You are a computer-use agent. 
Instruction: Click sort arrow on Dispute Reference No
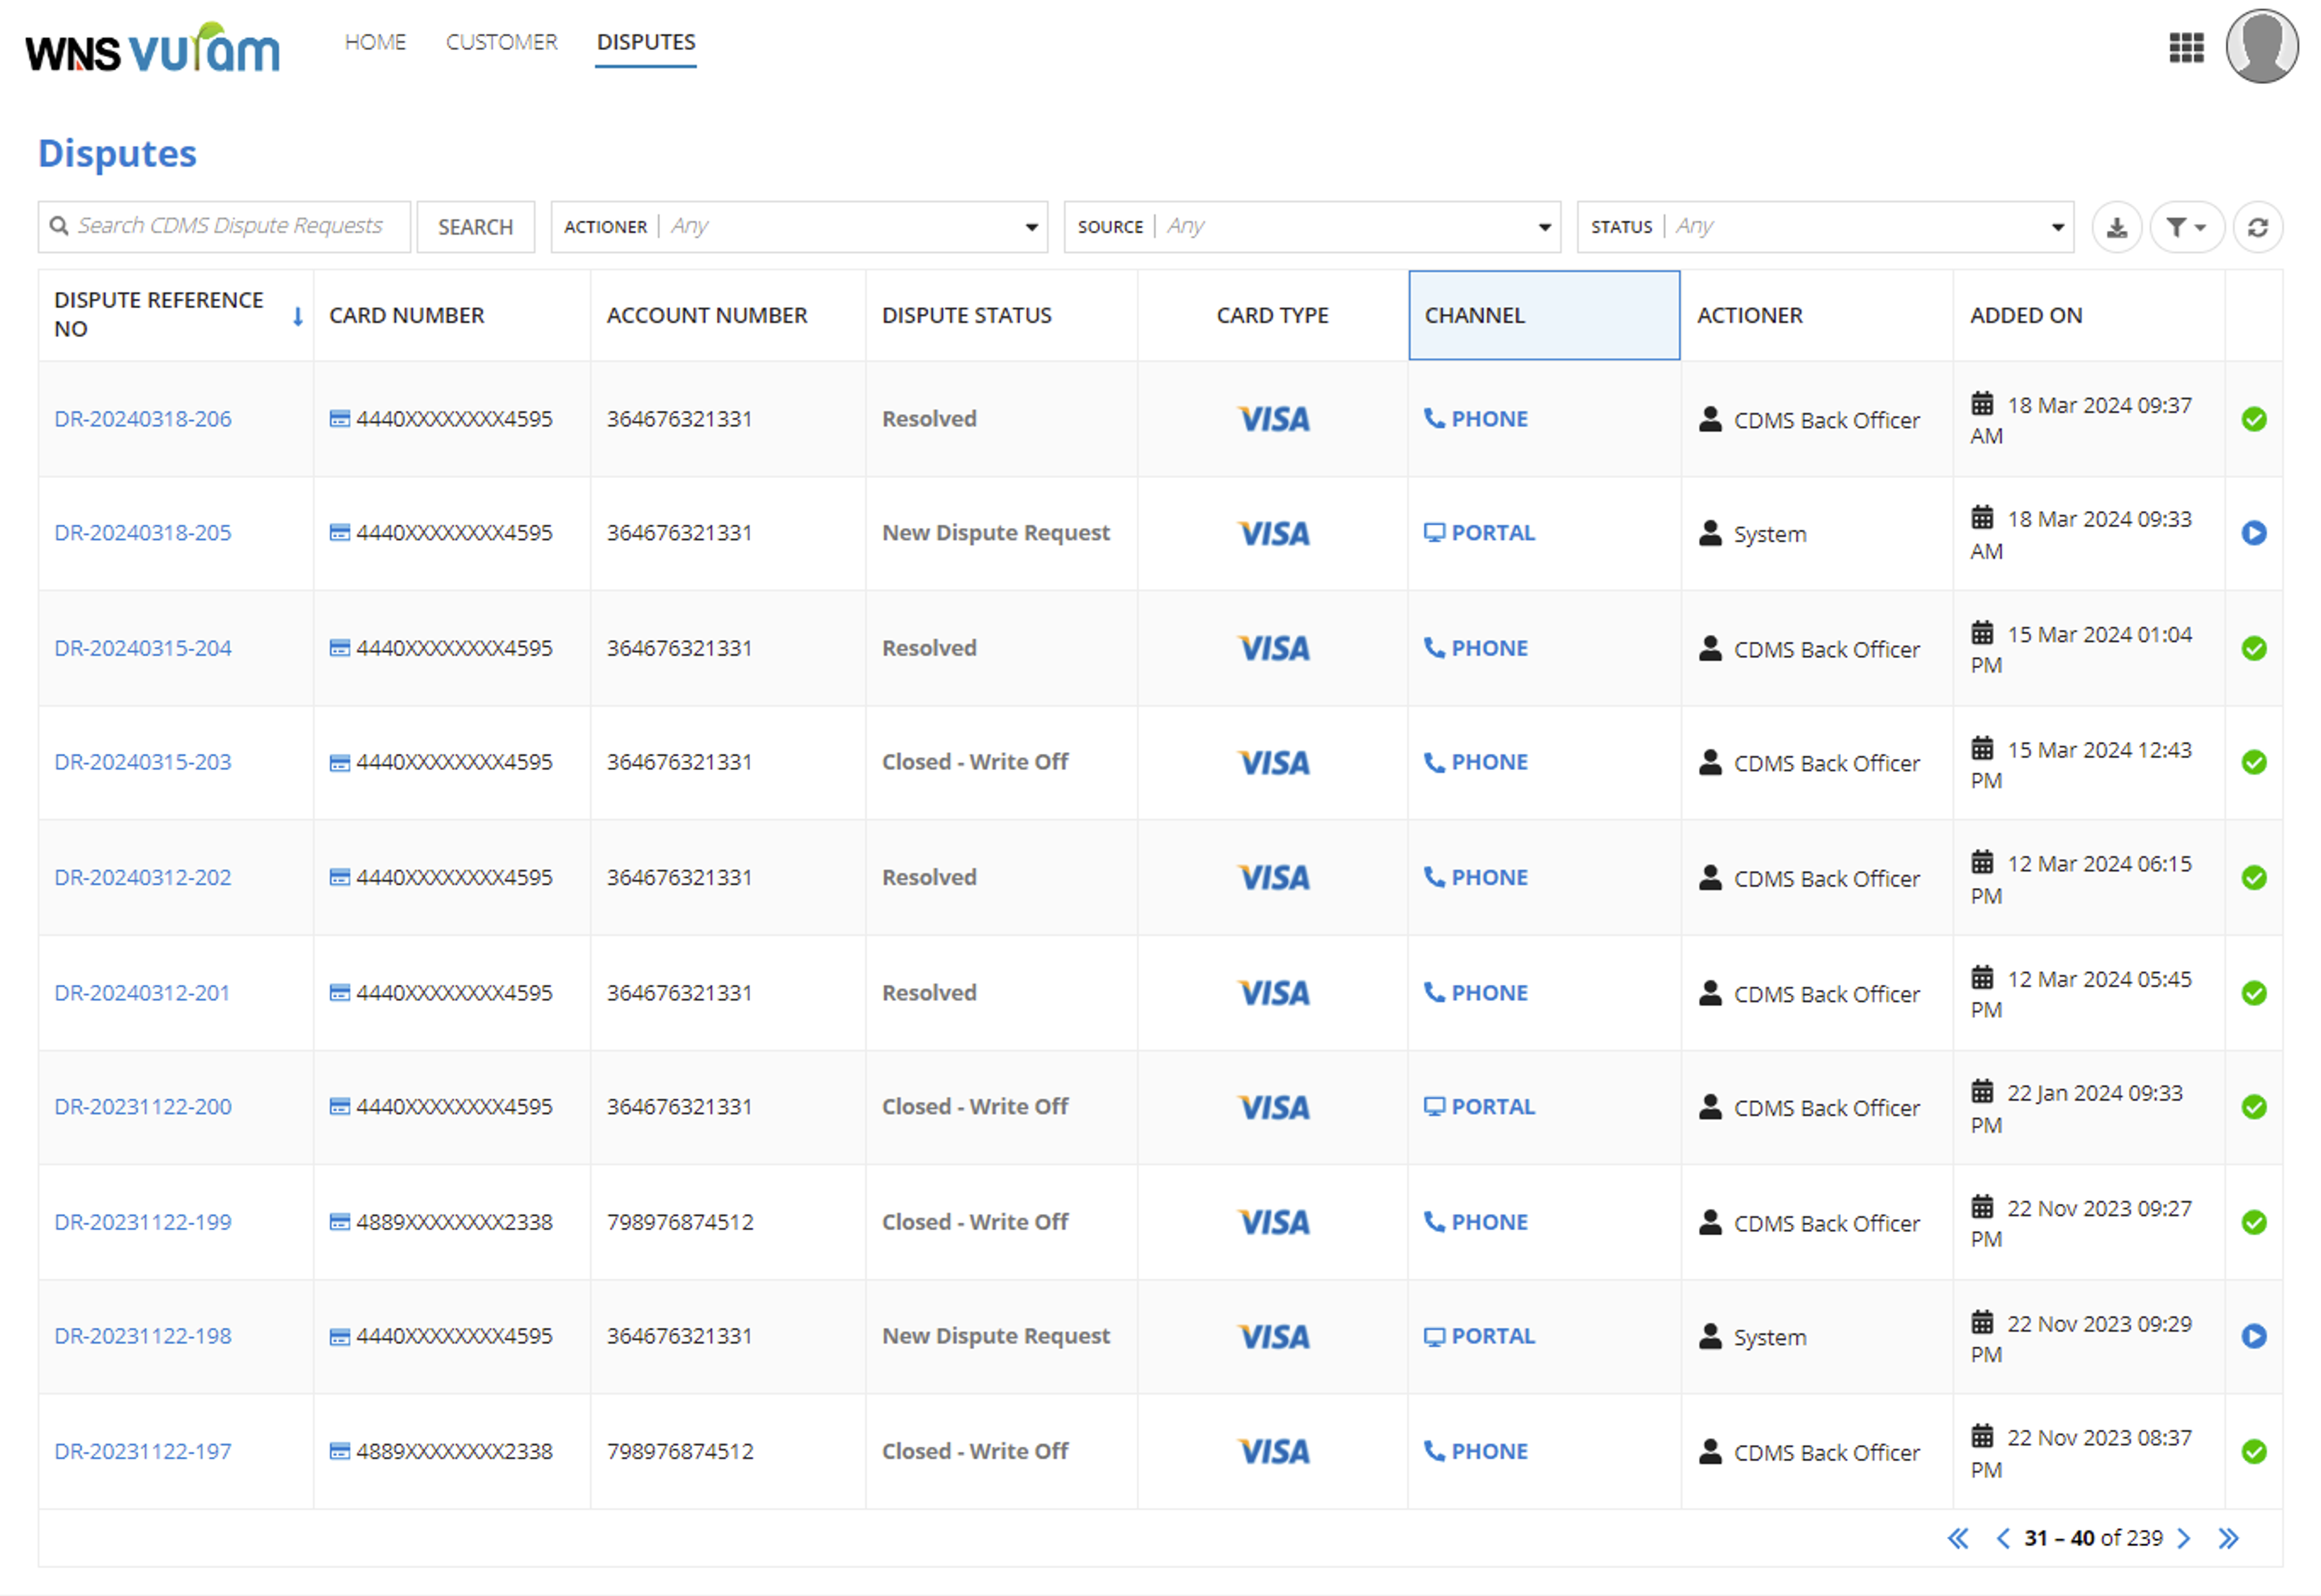[x=297, y=317]
